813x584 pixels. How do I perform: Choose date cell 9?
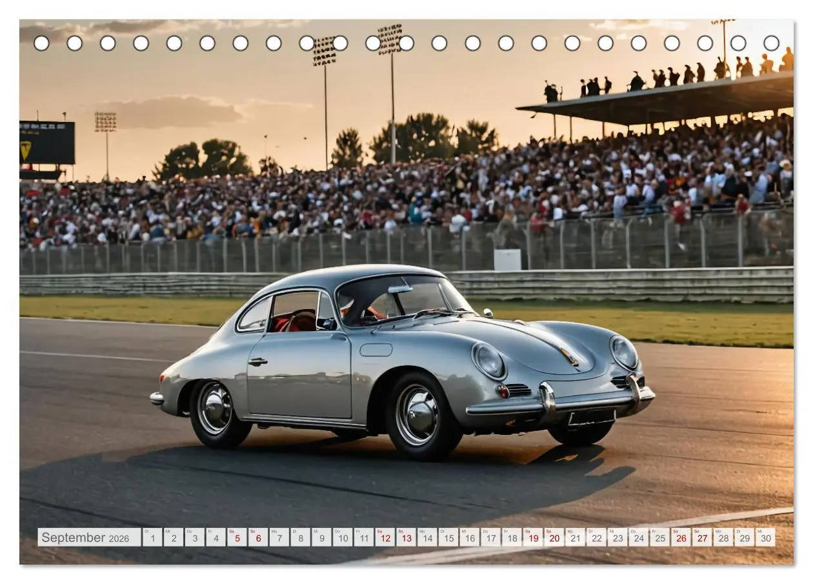321,538
